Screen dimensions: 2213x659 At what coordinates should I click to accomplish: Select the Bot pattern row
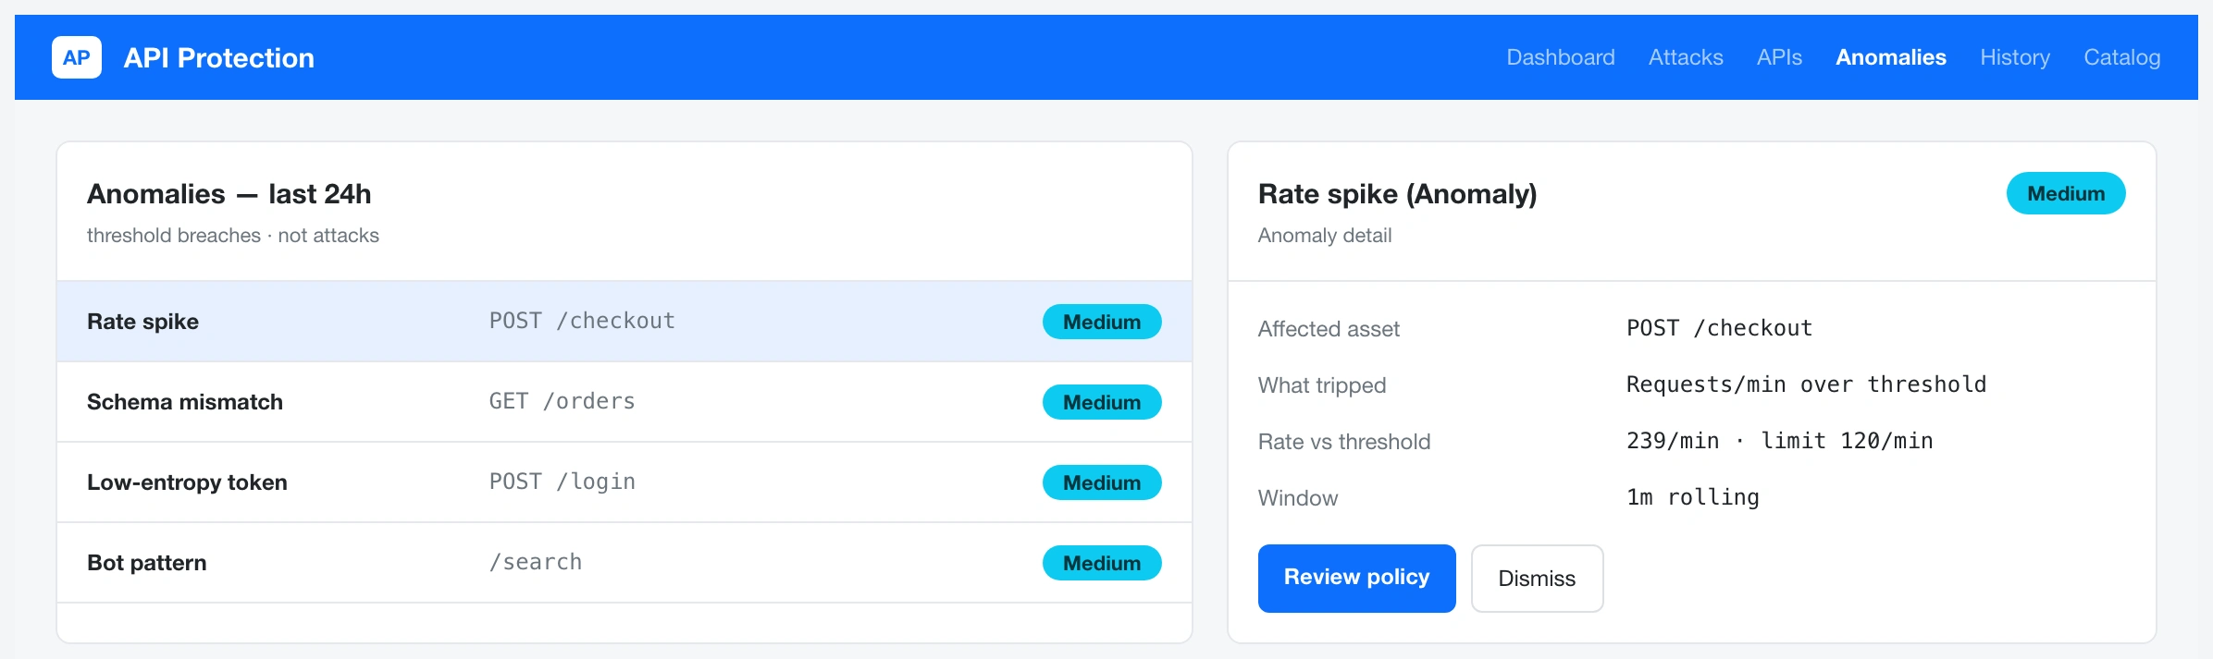pos(624,563)
